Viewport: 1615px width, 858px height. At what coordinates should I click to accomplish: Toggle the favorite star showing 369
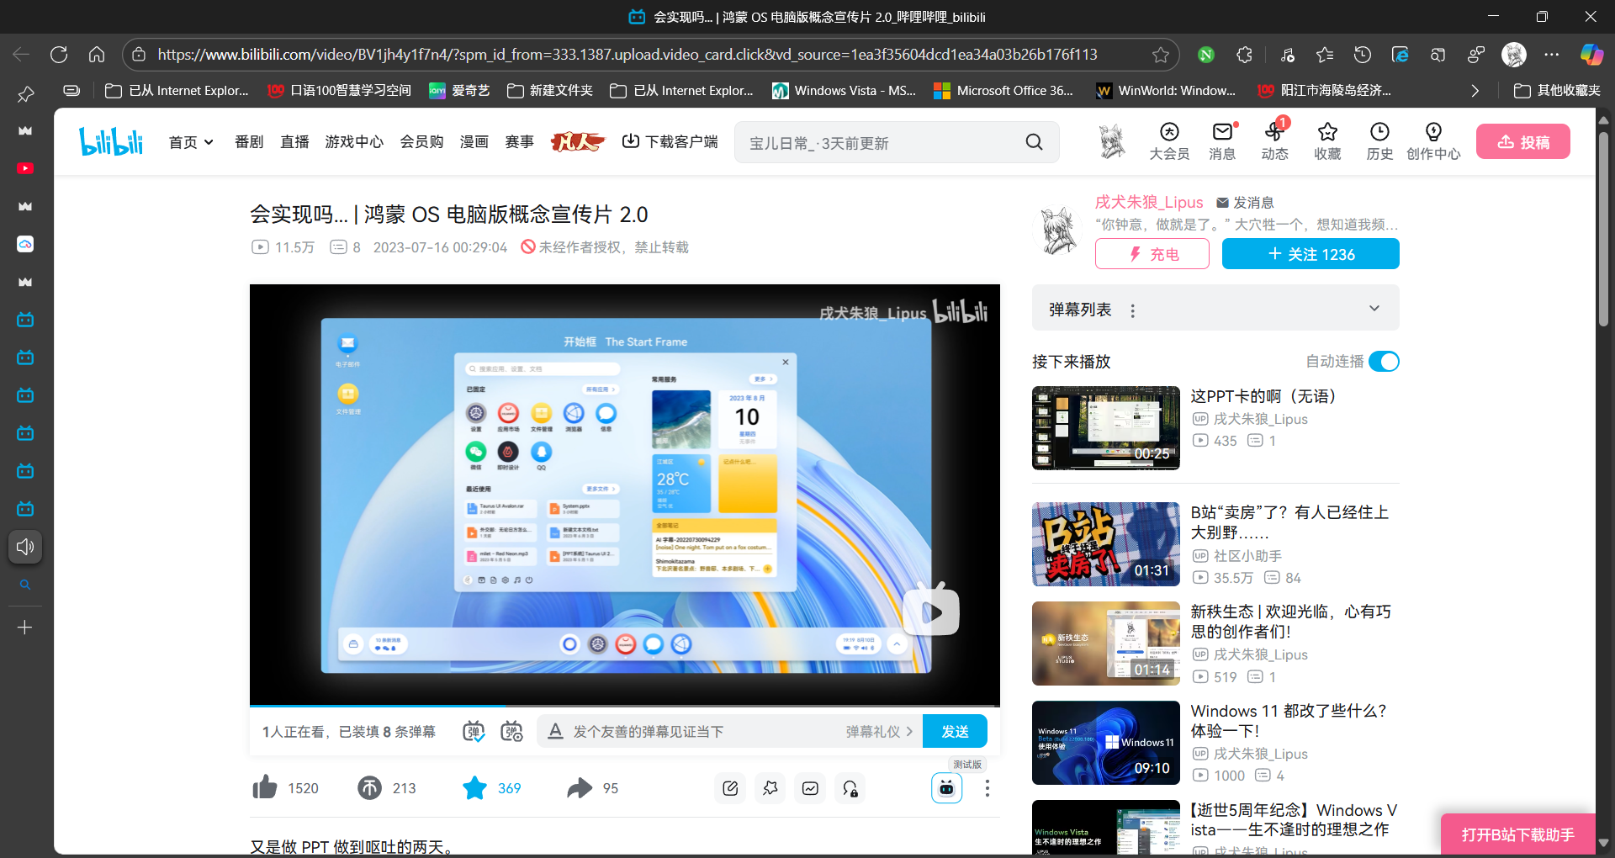click(474, 787)
